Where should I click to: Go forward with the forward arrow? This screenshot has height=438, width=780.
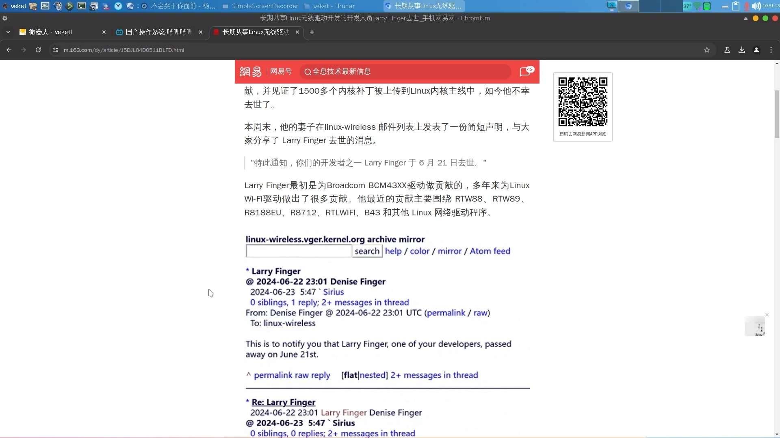(x=24, y=50)
